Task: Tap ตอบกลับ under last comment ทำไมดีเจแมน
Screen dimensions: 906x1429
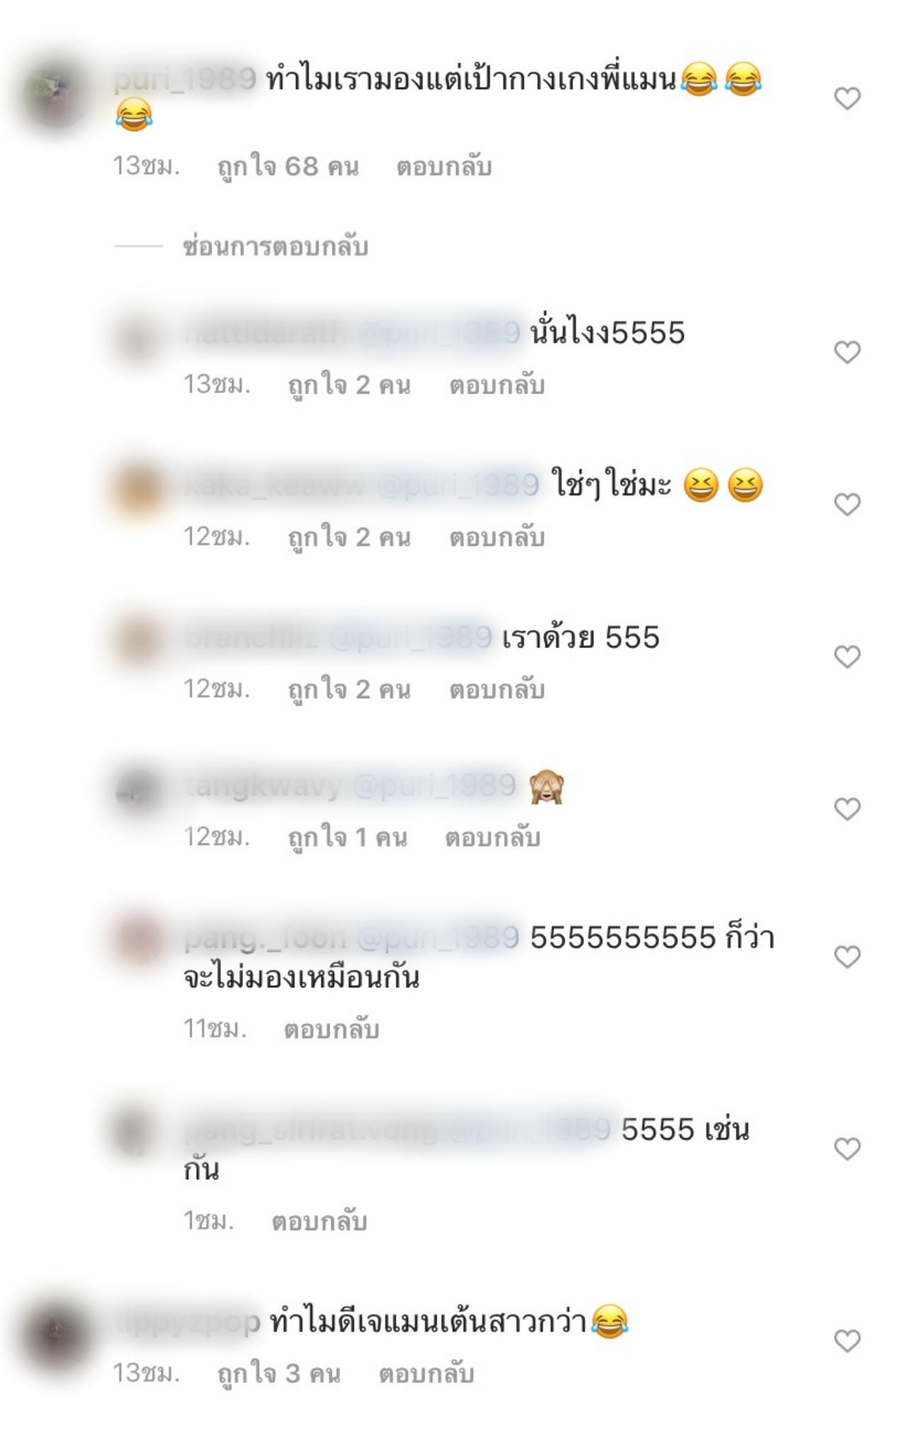Action: point(426,1375)
